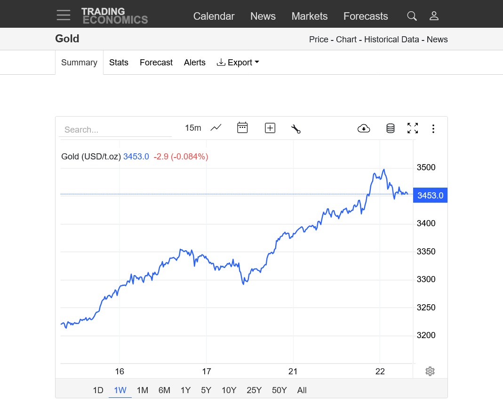Open Markets in top navigation
The width and height of the screenshot is (503, 419).
(x=309, y=16)
